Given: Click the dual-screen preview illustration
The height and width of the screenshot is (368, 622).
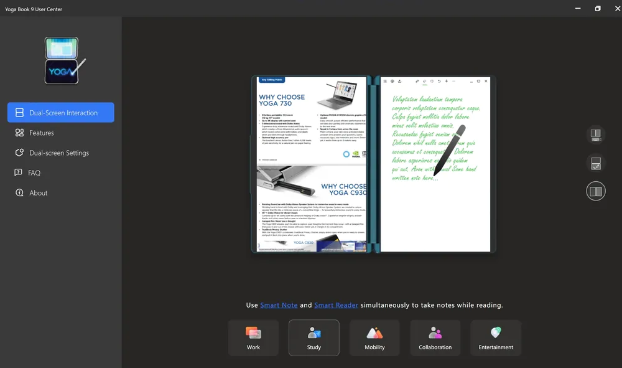Looking at the screenshot, I should (373, 164).
